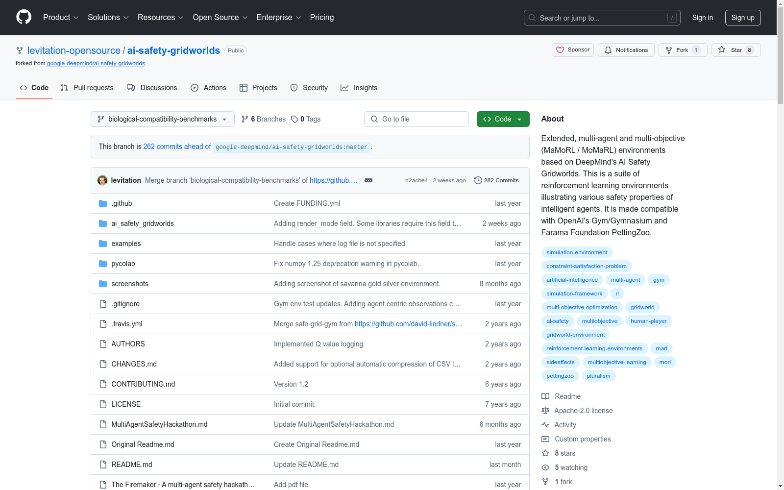
Task: Open the Discussions tab
Action: click(x=152, y=88)
